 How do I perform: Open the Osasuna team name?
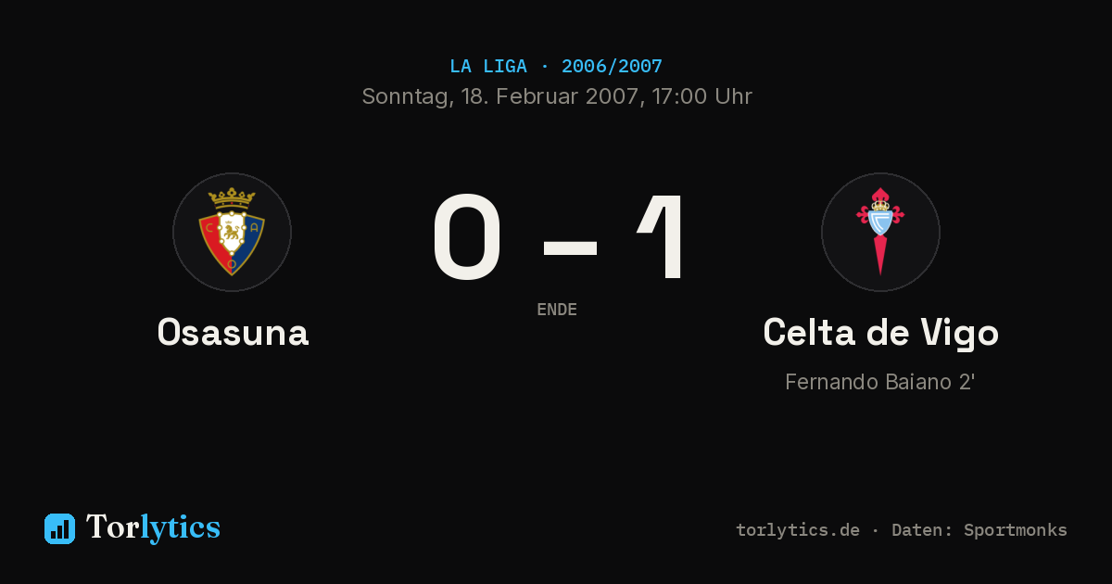(233, 332)
